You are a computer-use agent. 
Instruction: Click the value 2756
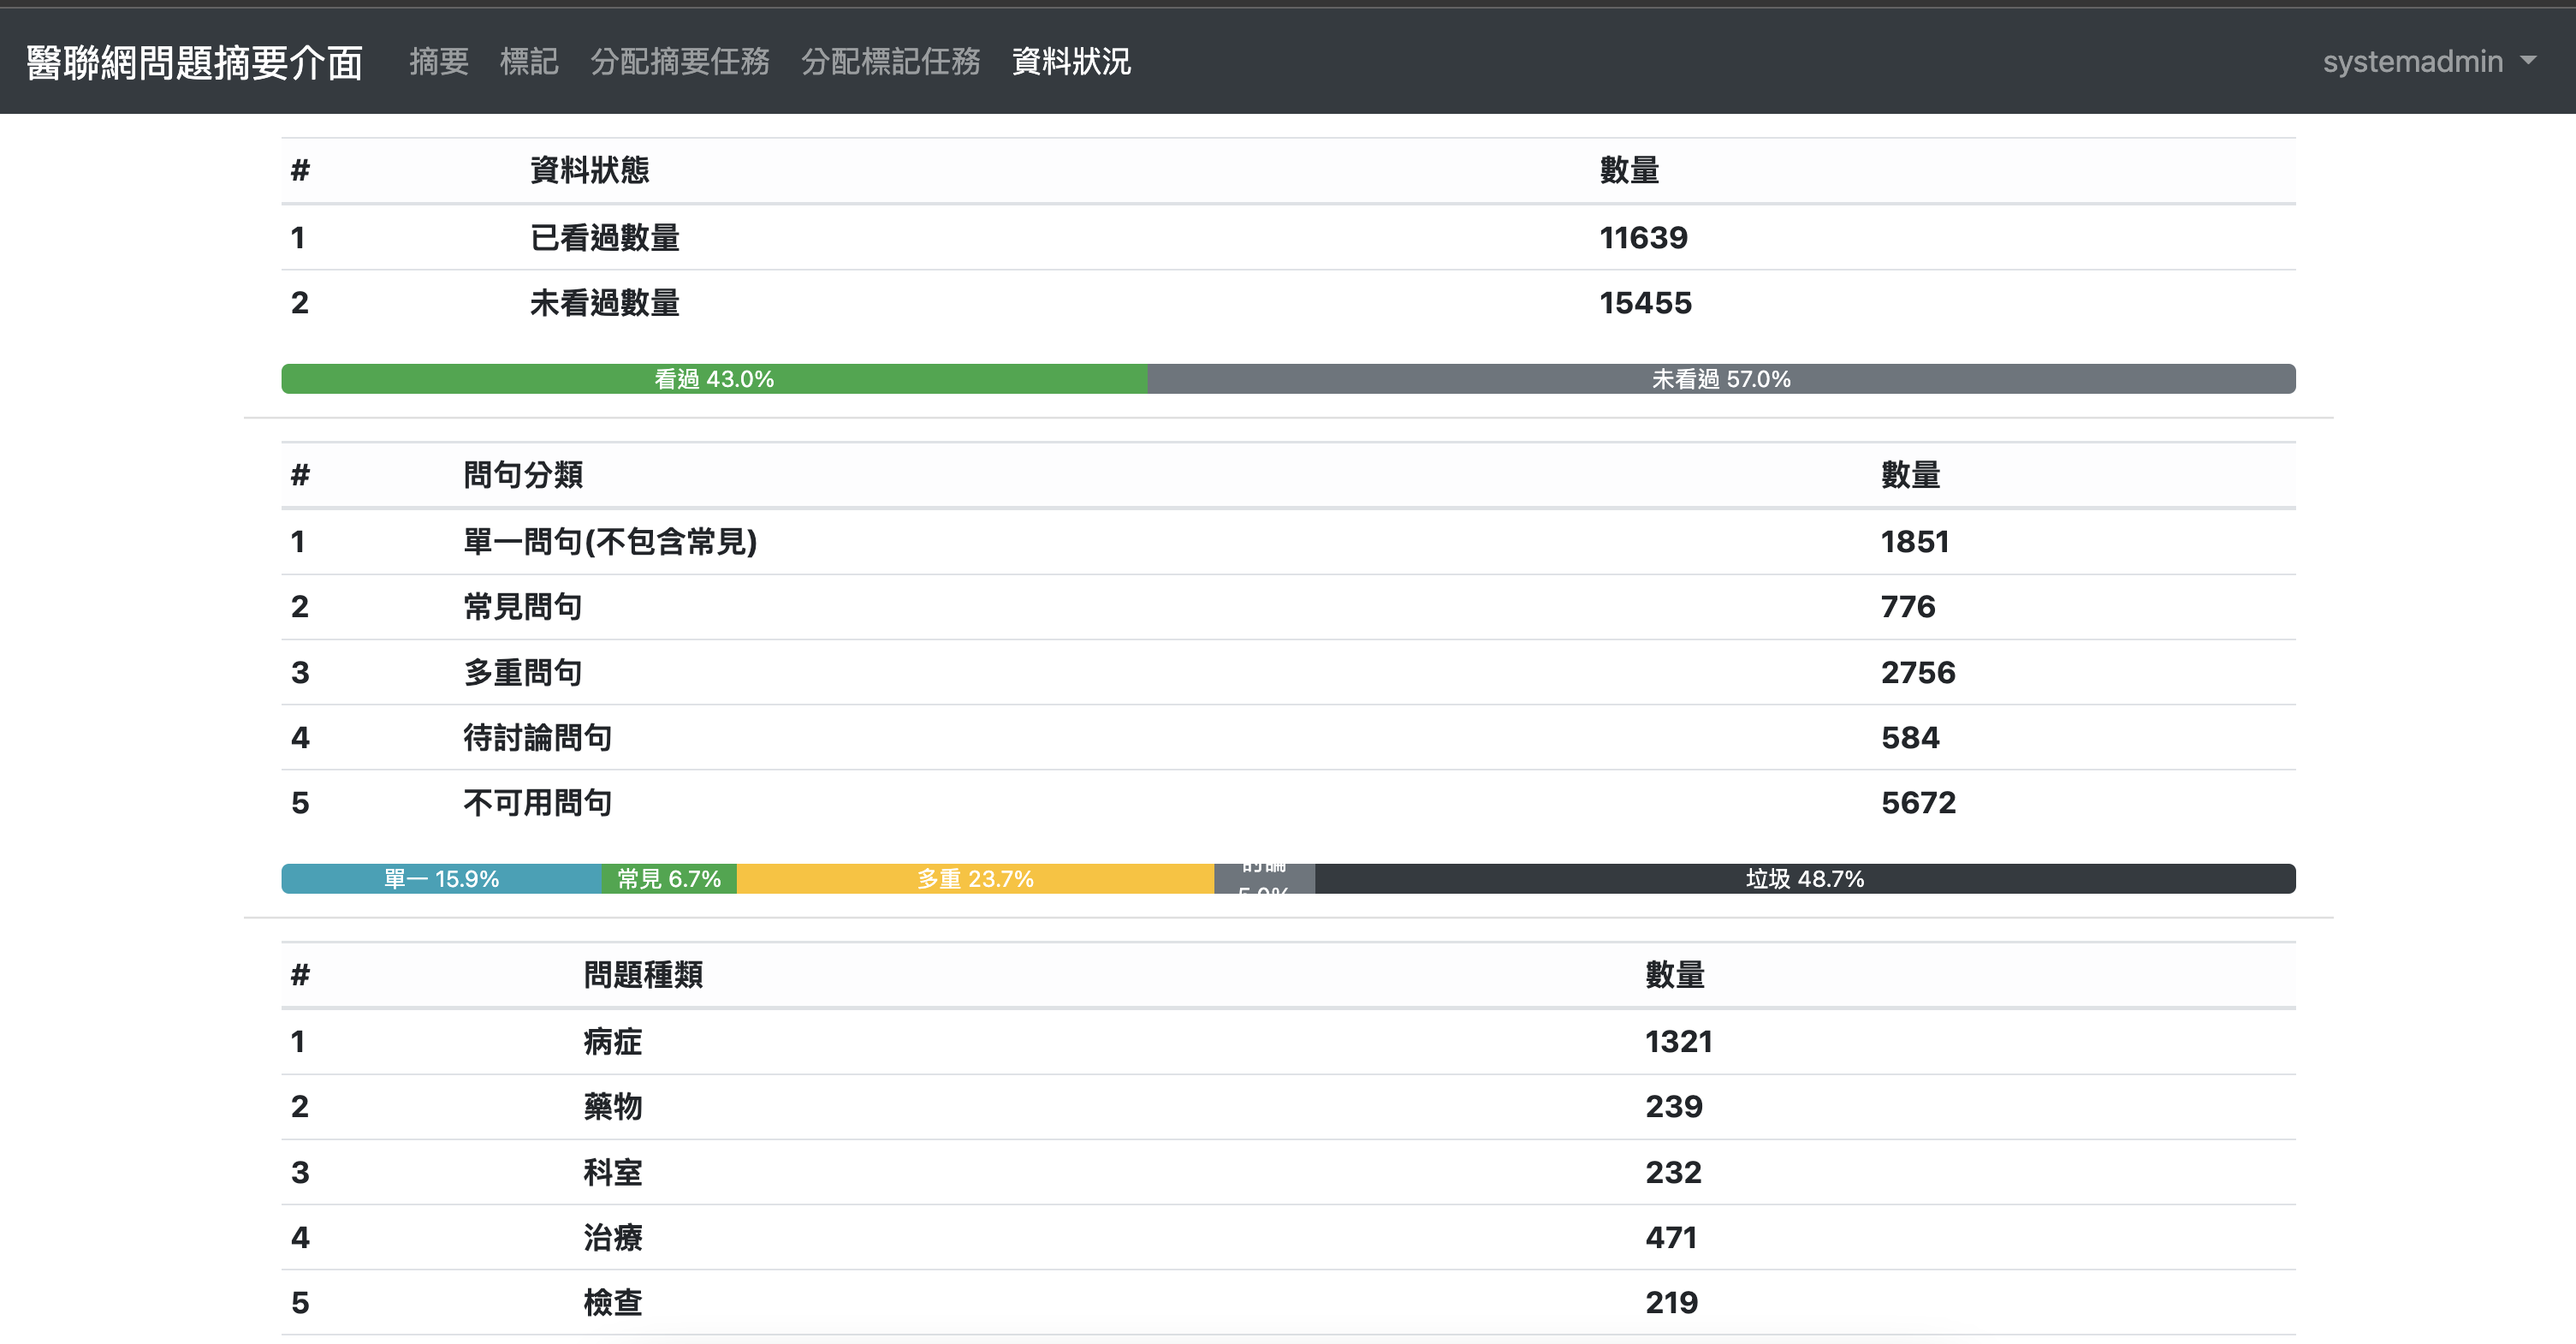(1918, 673)
